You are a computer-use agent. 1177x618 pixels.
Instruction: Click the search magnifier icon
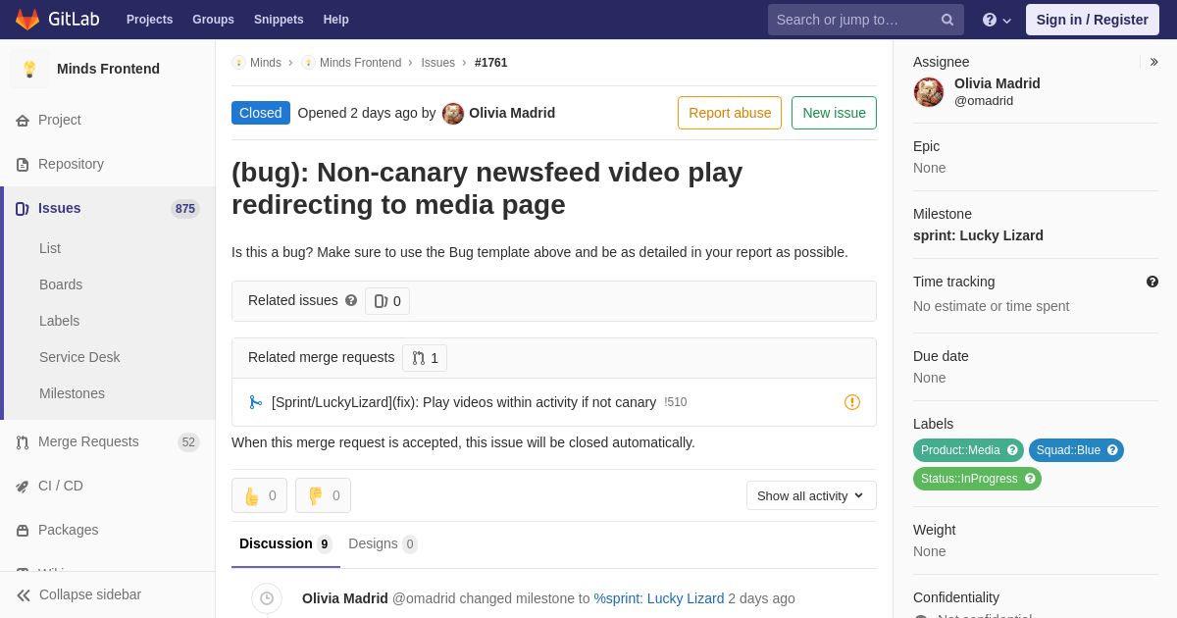[x=947, y=20]
